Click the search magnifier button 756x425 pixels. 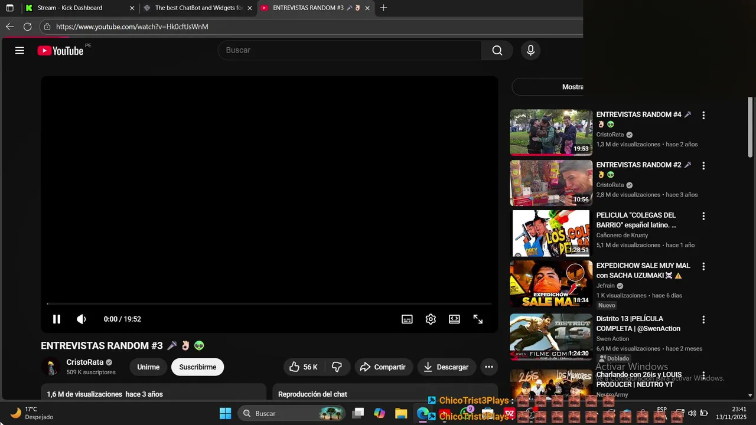(x=497, y=50)
